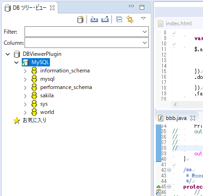Click the お気に入り star favorites item
This screenshot has width=203, height=196.
point(30,120)
